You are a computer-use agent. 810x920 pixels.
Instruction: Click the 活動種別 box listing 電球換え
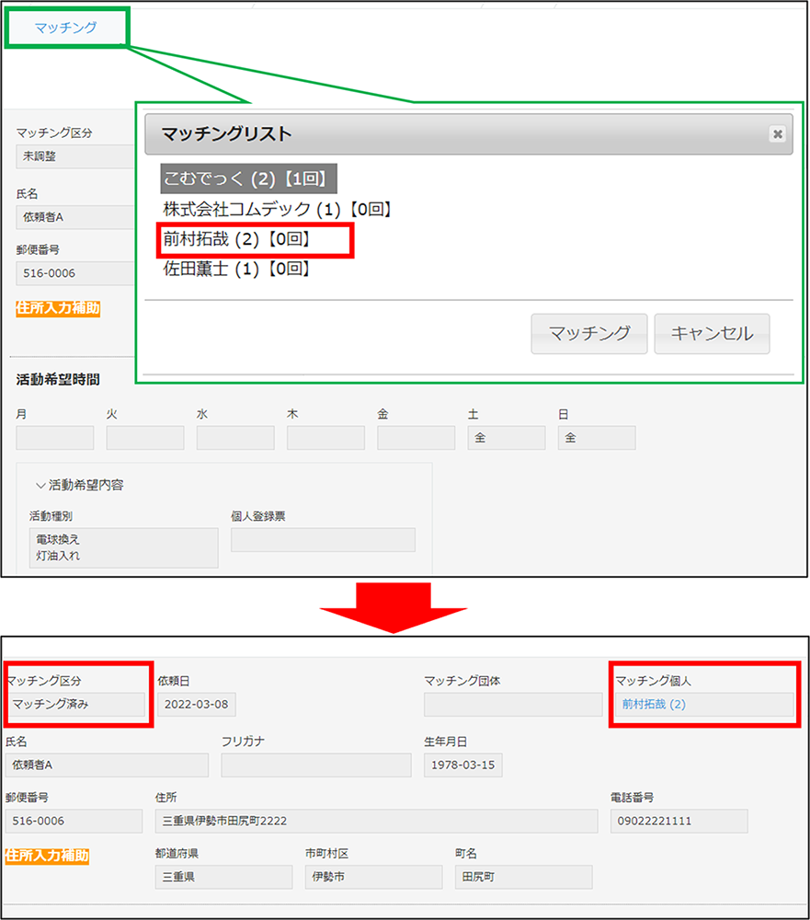[123, 547]
